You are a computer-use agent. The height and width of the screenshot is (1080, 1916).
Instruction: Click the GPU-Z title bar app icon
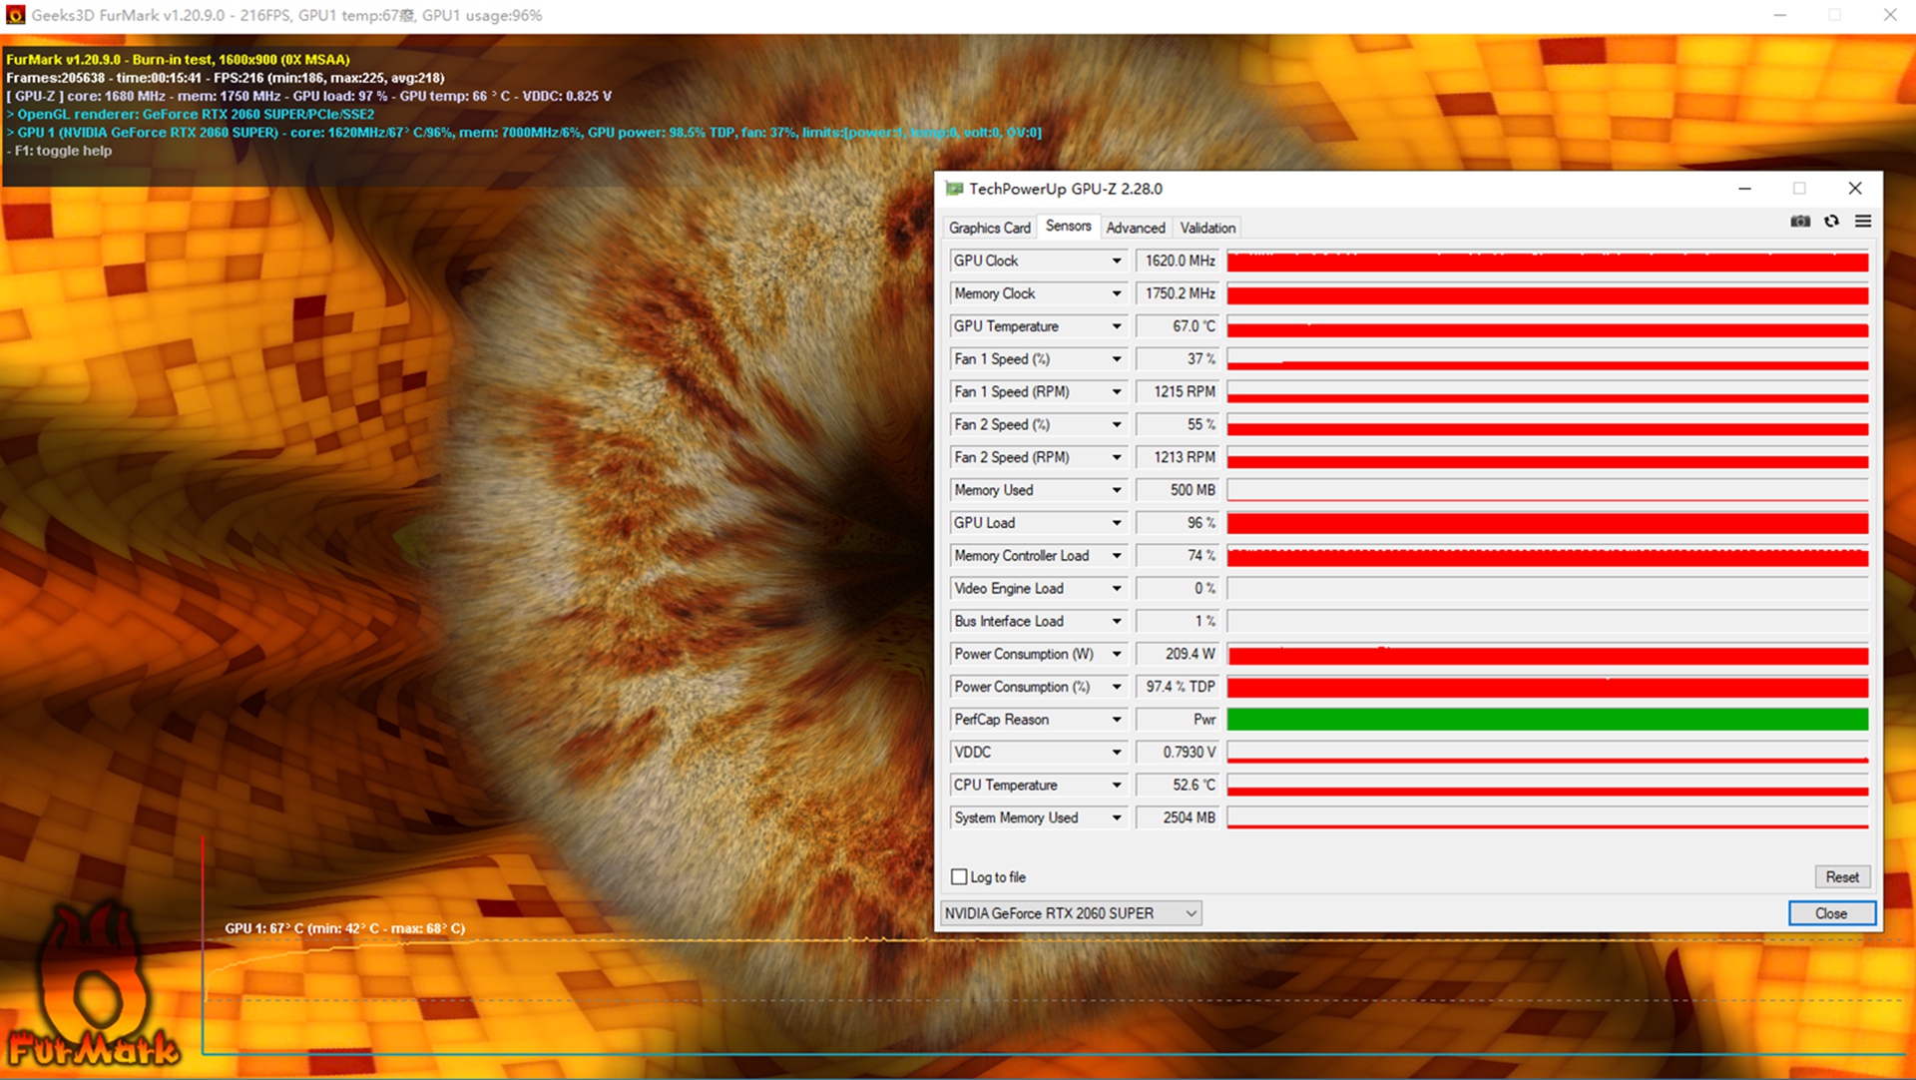pyautogui.click(x=954, y=189)
